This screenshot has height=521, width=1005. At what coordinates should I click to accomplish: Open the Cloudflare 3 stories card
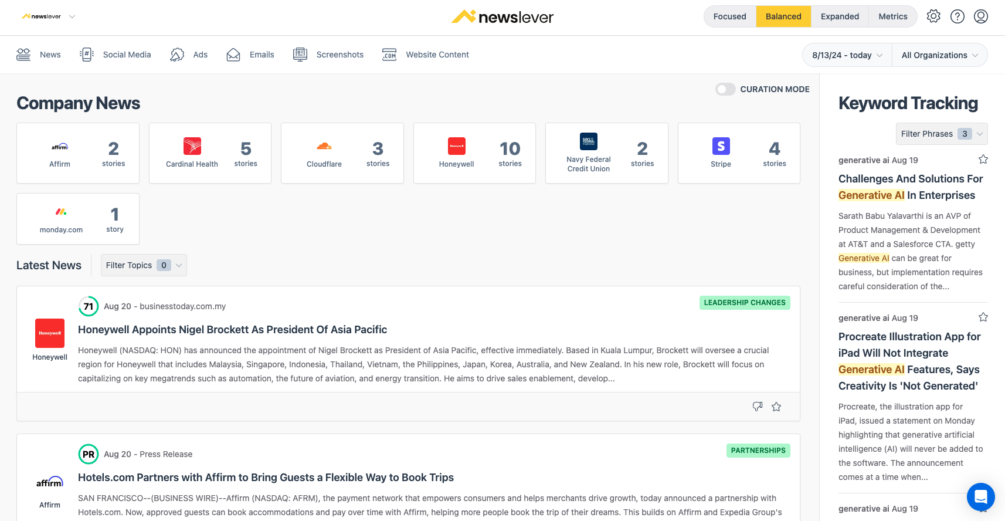(342, 153)
